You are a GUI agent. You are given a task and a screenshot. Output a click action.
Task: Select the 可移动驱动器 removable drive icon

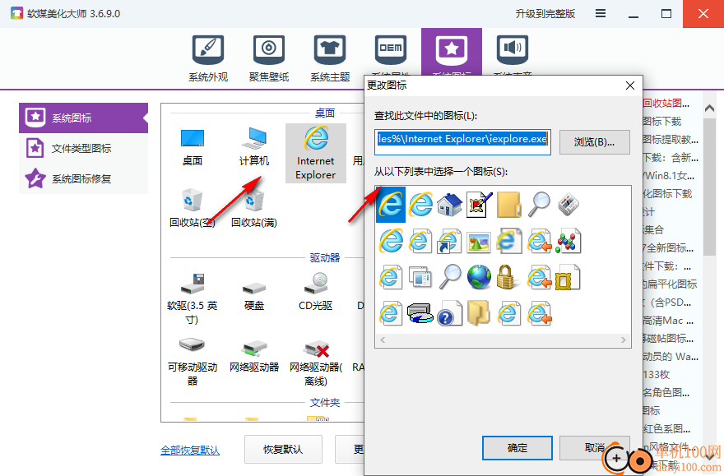tap(193, 361)
